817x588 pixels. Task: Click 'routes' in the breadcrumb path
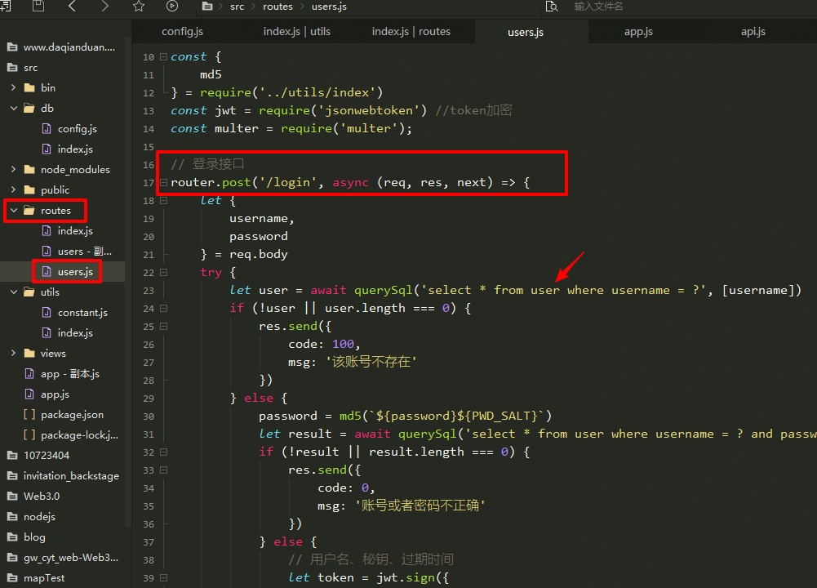[x=278, y=7]
